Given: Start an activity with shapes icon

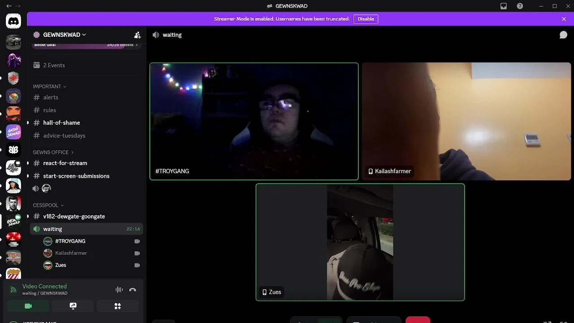Looking at the screenshot, I should (117, 306).
